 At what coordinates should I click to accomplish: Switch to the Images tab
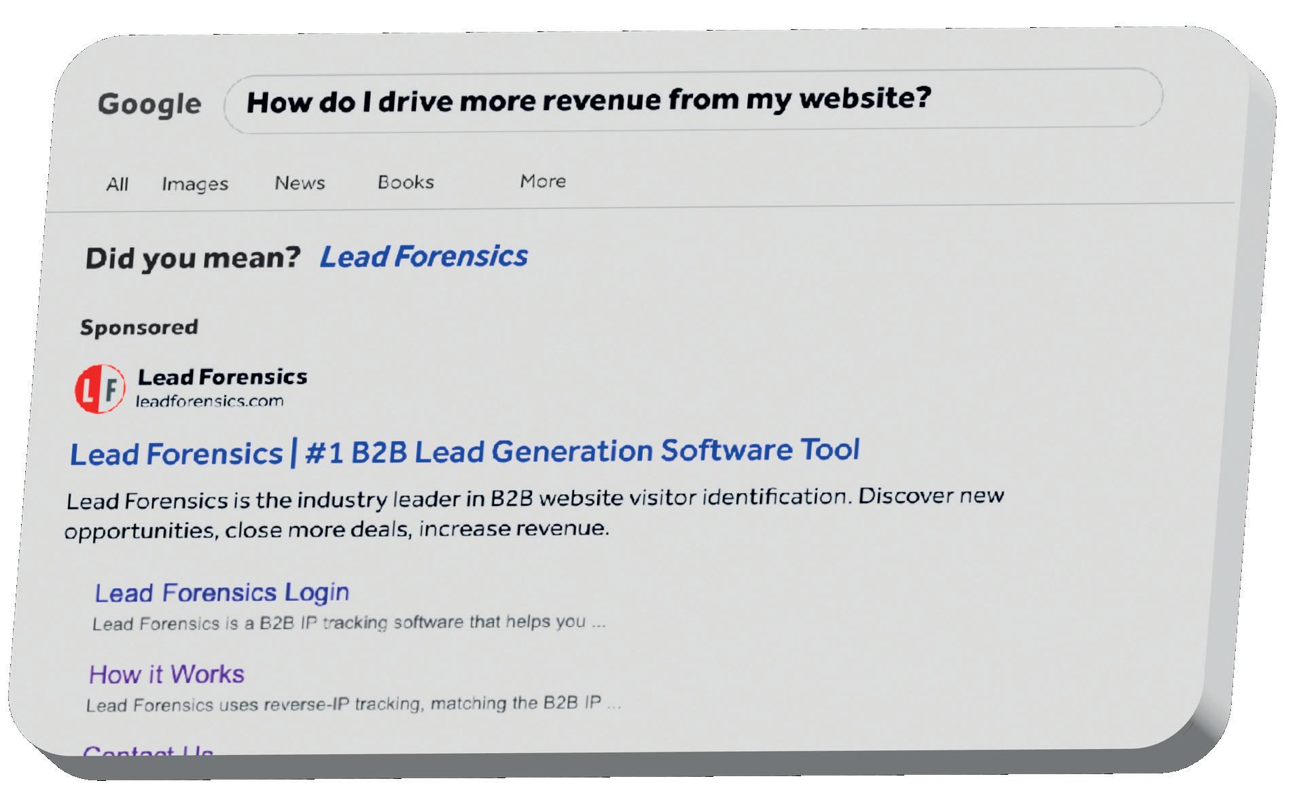click(x=195, y=184)
